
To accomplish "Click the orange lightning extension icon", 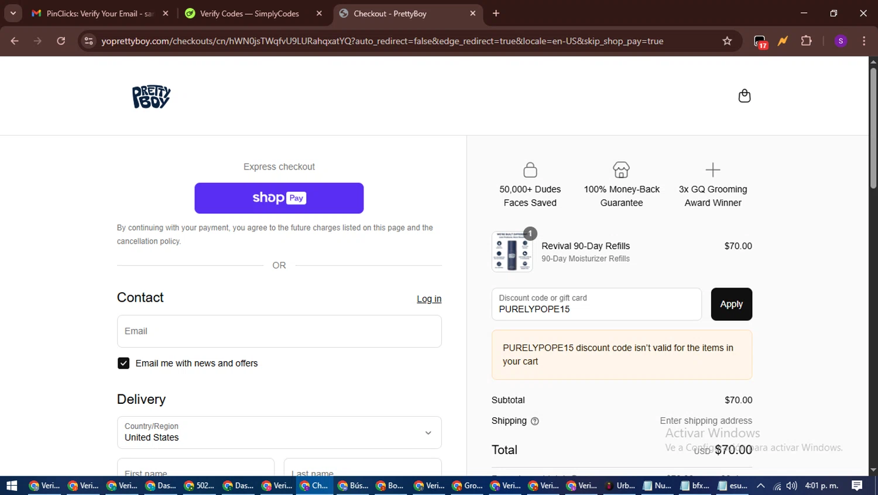I will pos(783,41).
